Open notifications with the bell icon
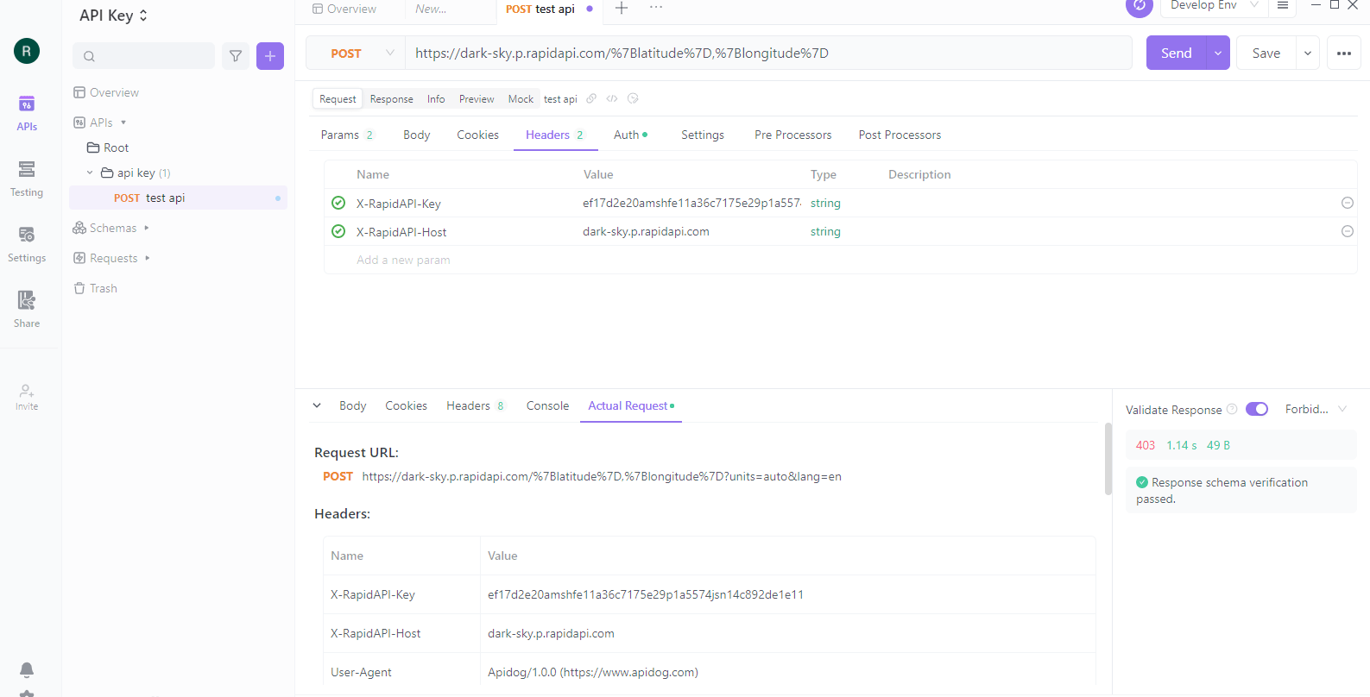This screenshot has width=1370, height=697. click(27, 669)
